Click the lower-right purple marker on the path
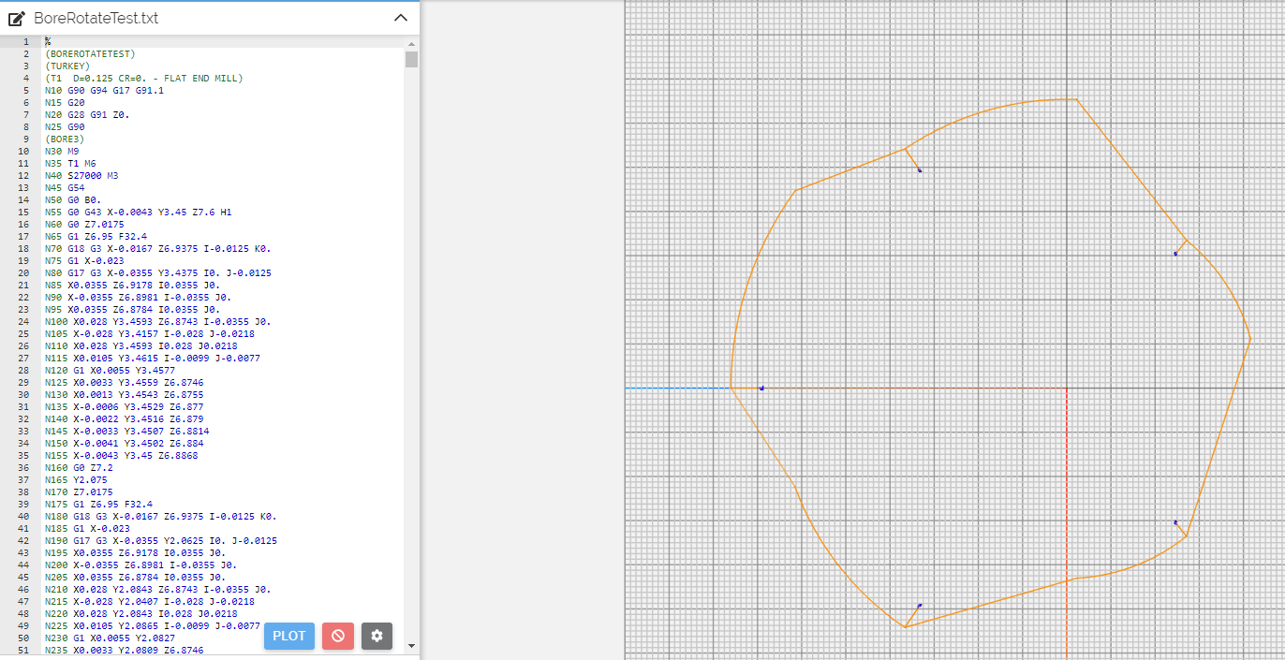The image size is (1285, 660). tap(1174, 523)
